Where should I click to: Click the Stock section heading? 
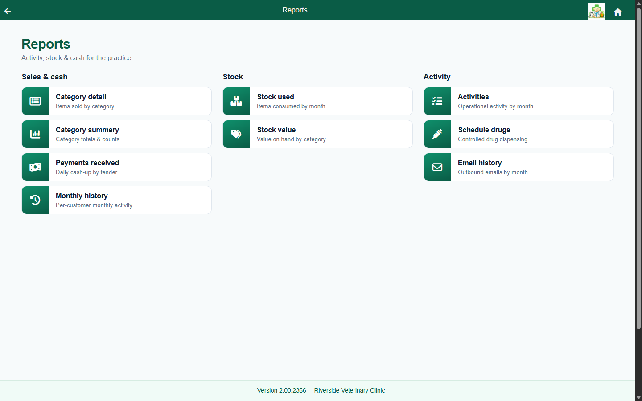[233, 77]
